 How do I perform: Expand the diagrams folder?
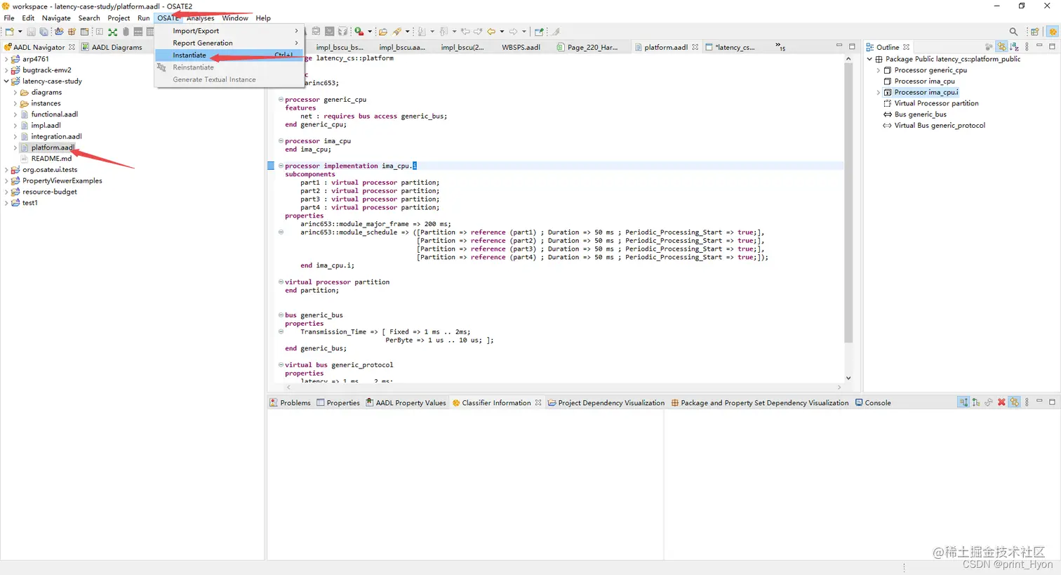point(15,93)
